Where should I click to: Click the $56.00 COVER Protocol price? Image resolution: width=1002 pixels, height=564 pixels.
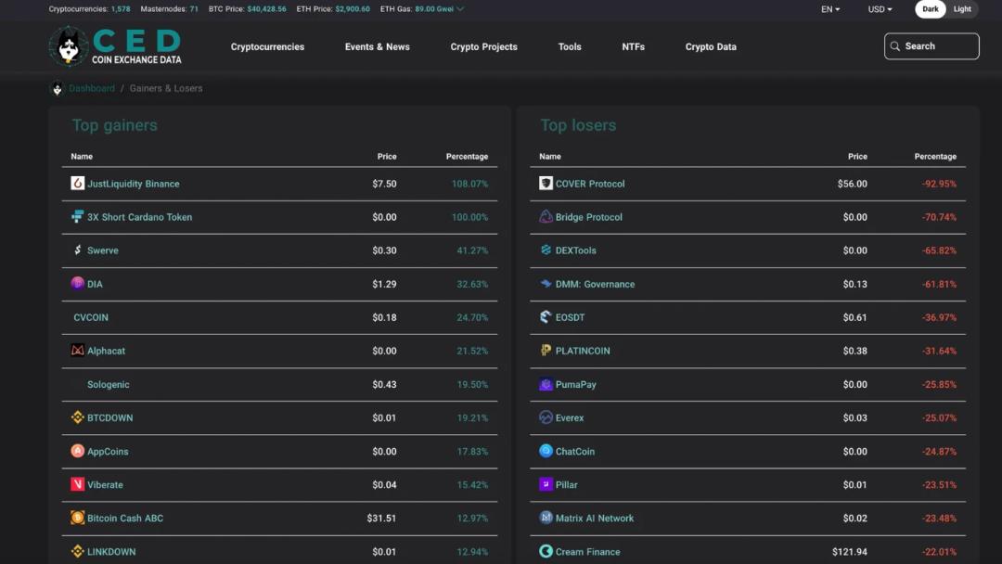pos(852,184)
